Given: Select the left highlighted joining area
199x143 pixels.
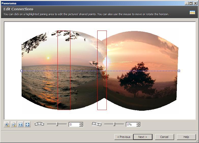Looking at the screenshot, I should [64, 70].
